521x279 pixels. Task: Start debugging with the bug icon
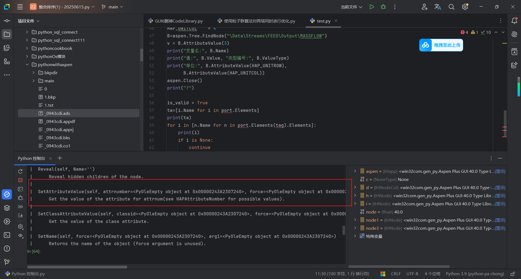383,7
